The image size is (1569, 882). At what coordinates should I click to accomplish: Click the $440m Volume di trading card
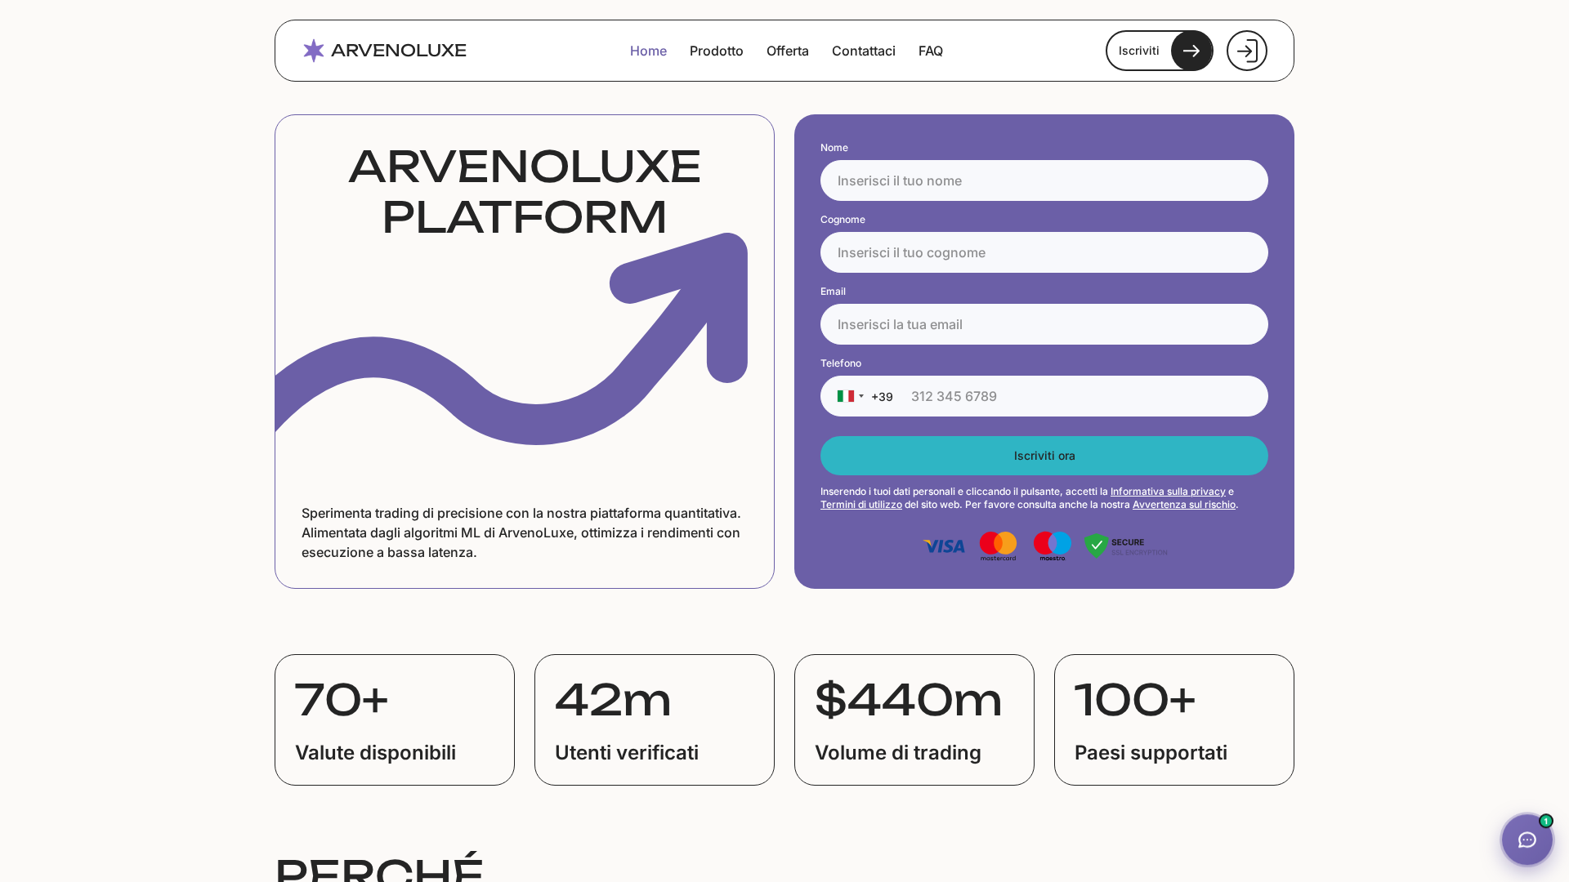[914, 719]
